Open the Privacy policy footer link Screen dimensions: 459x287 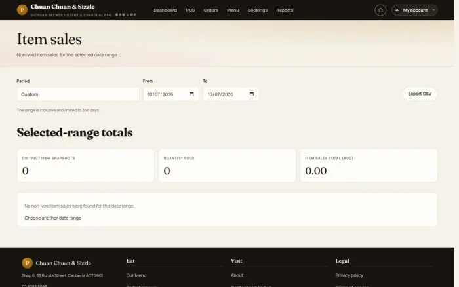[349, 275]
